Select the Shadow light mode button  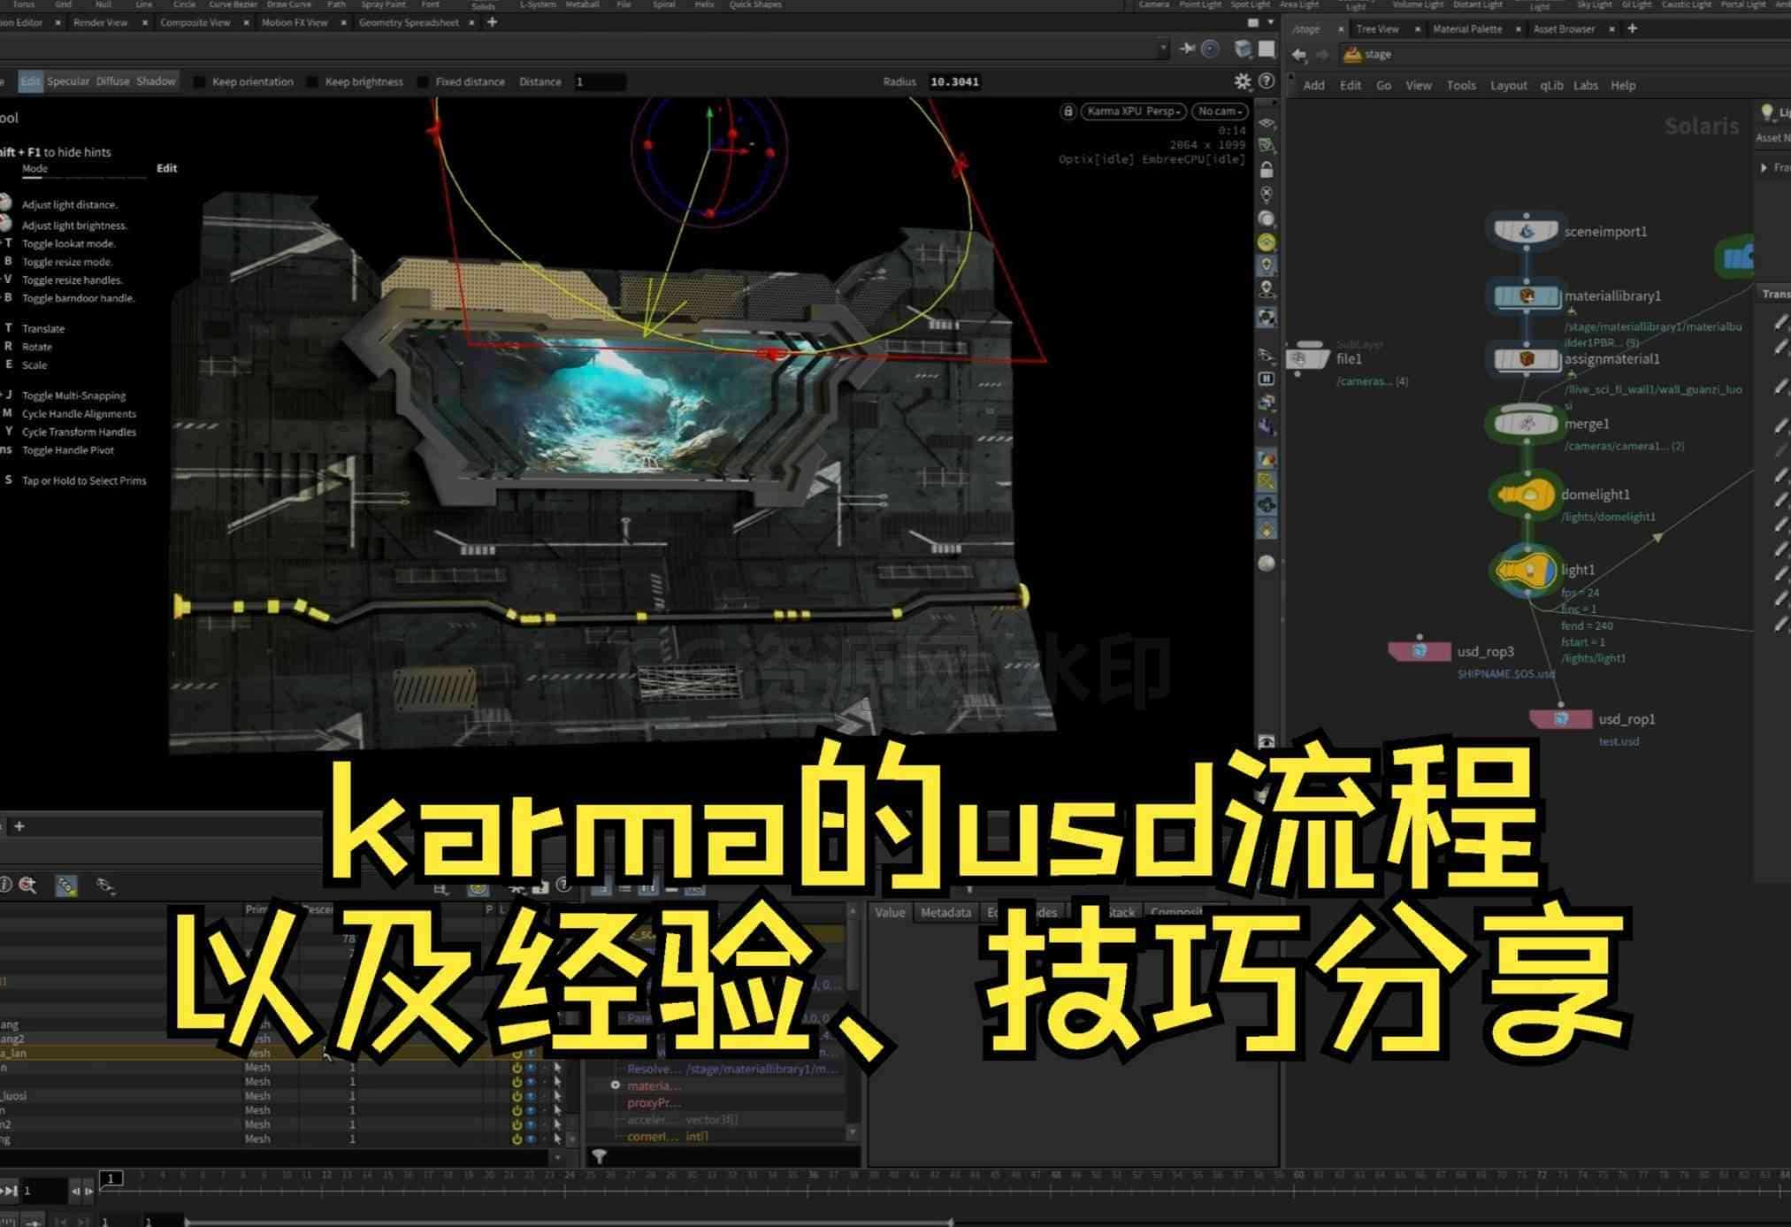(x=156, y=81)
